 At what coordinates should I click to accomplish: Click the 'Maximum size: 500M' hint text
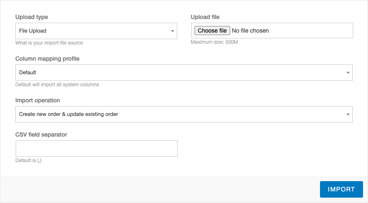coord(214,42)
